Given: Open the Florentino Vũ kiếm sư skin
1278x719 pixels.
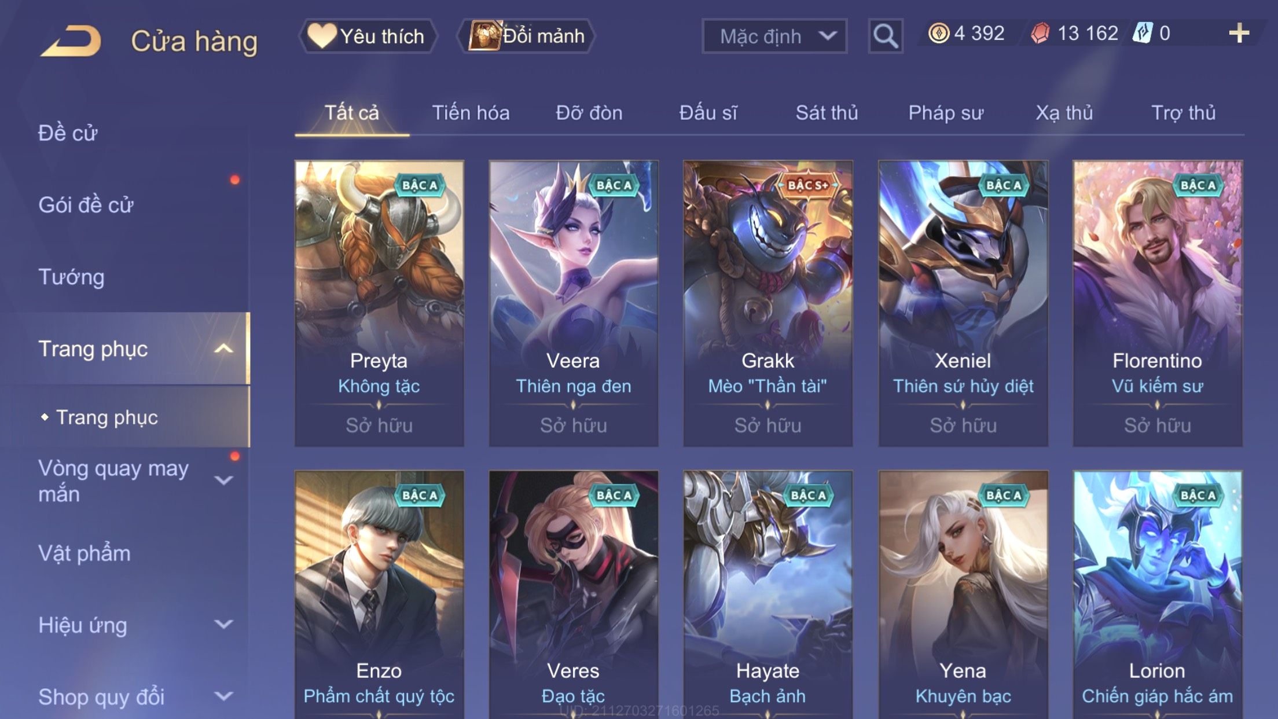Looking at the screenshot, I should pos(1157,303).
